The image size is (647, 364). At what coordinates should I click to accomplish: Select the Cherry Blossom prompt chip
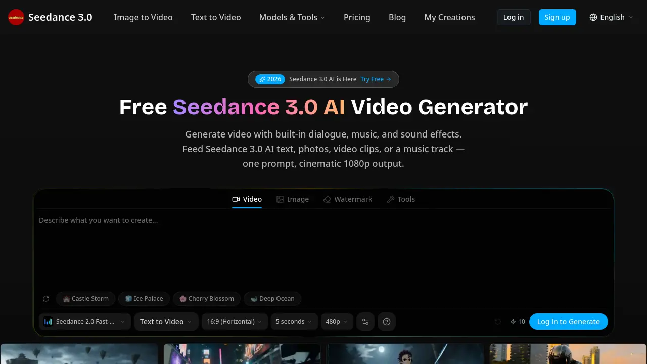click(x=207, y=299)
